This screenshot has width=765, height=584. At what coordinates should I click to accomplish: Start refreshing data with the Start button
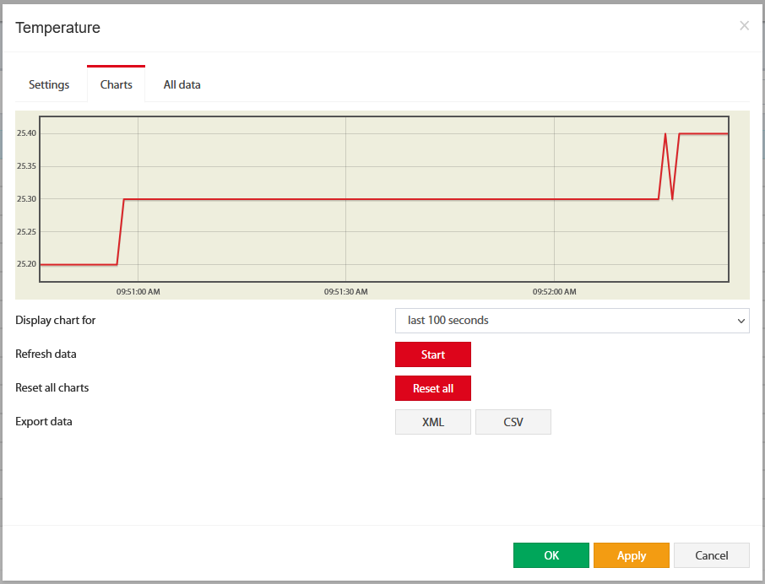[x=433, y=354]
